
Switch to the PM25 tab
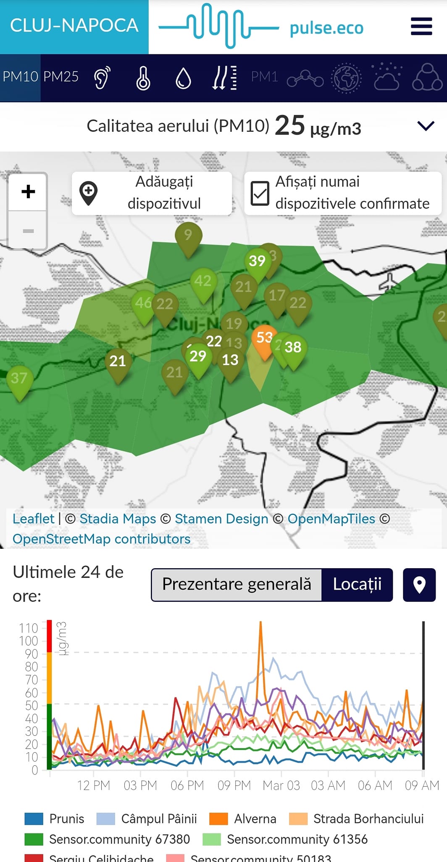tap(61, 77)
